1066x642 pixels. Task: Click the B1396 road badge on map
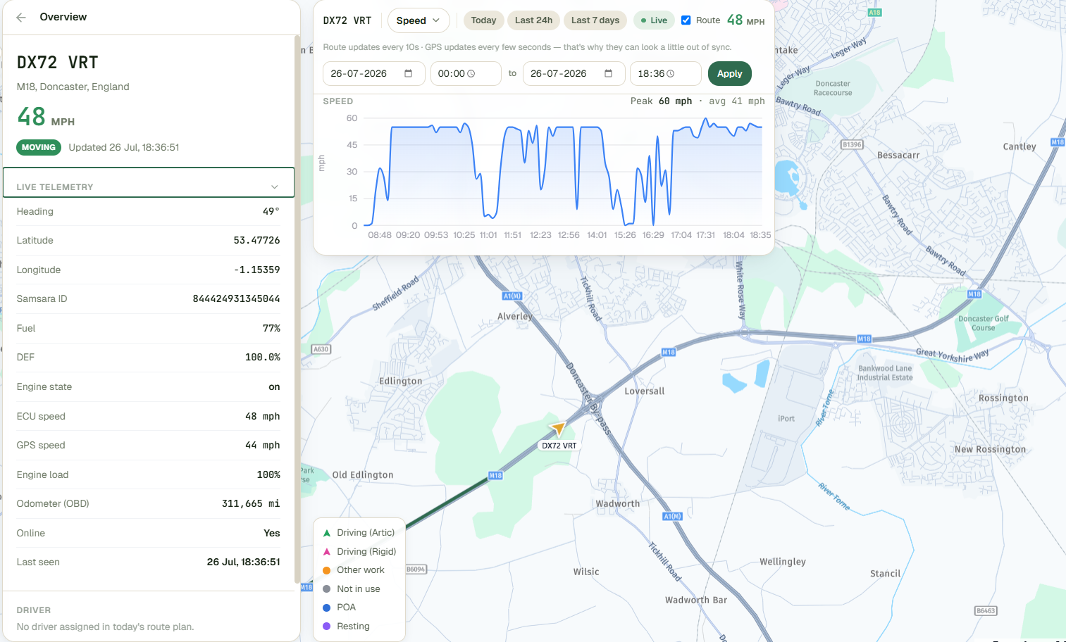tap(852, 144)
